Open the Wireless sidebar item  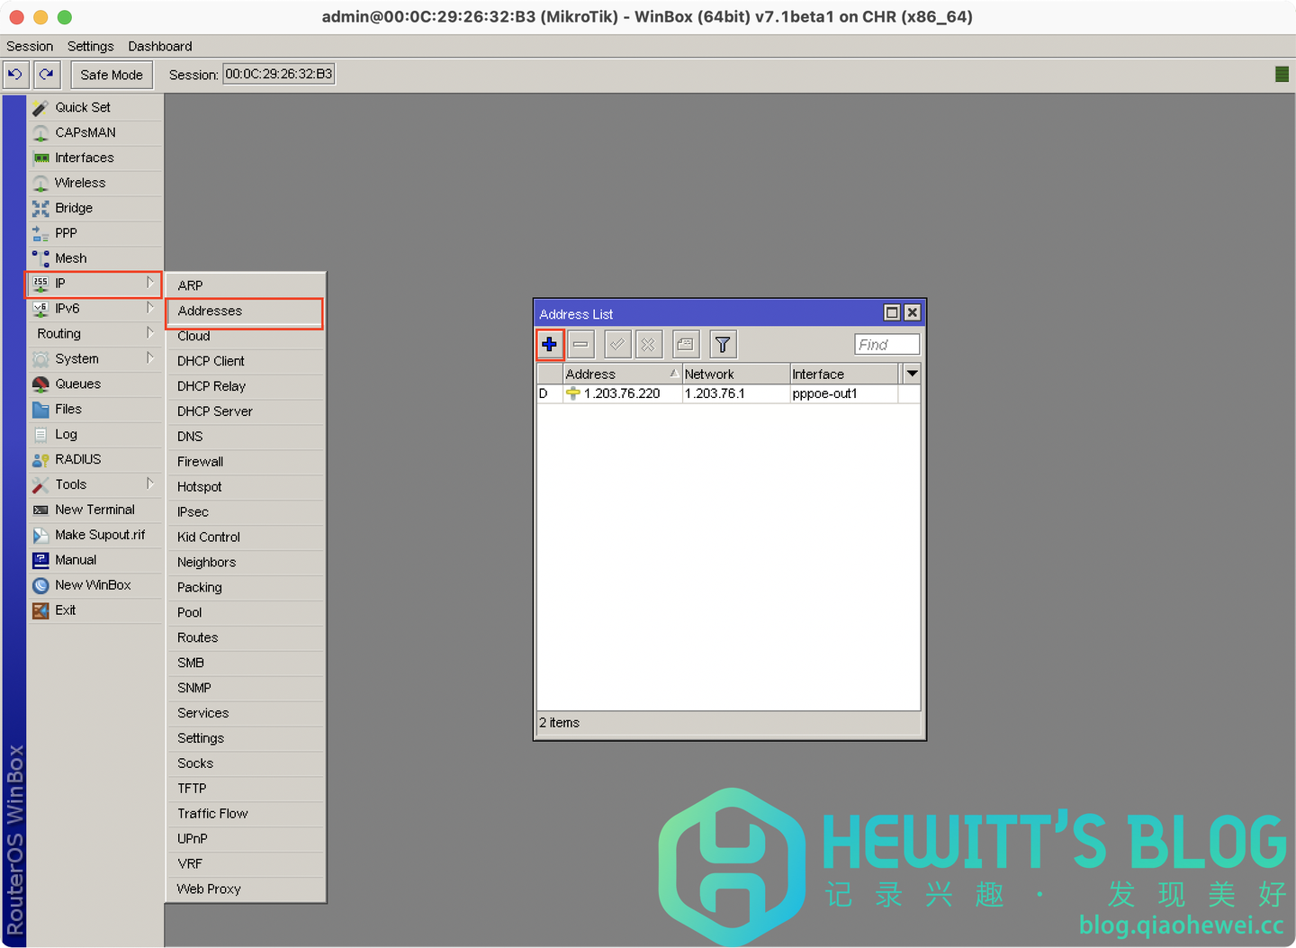[95, 183]
